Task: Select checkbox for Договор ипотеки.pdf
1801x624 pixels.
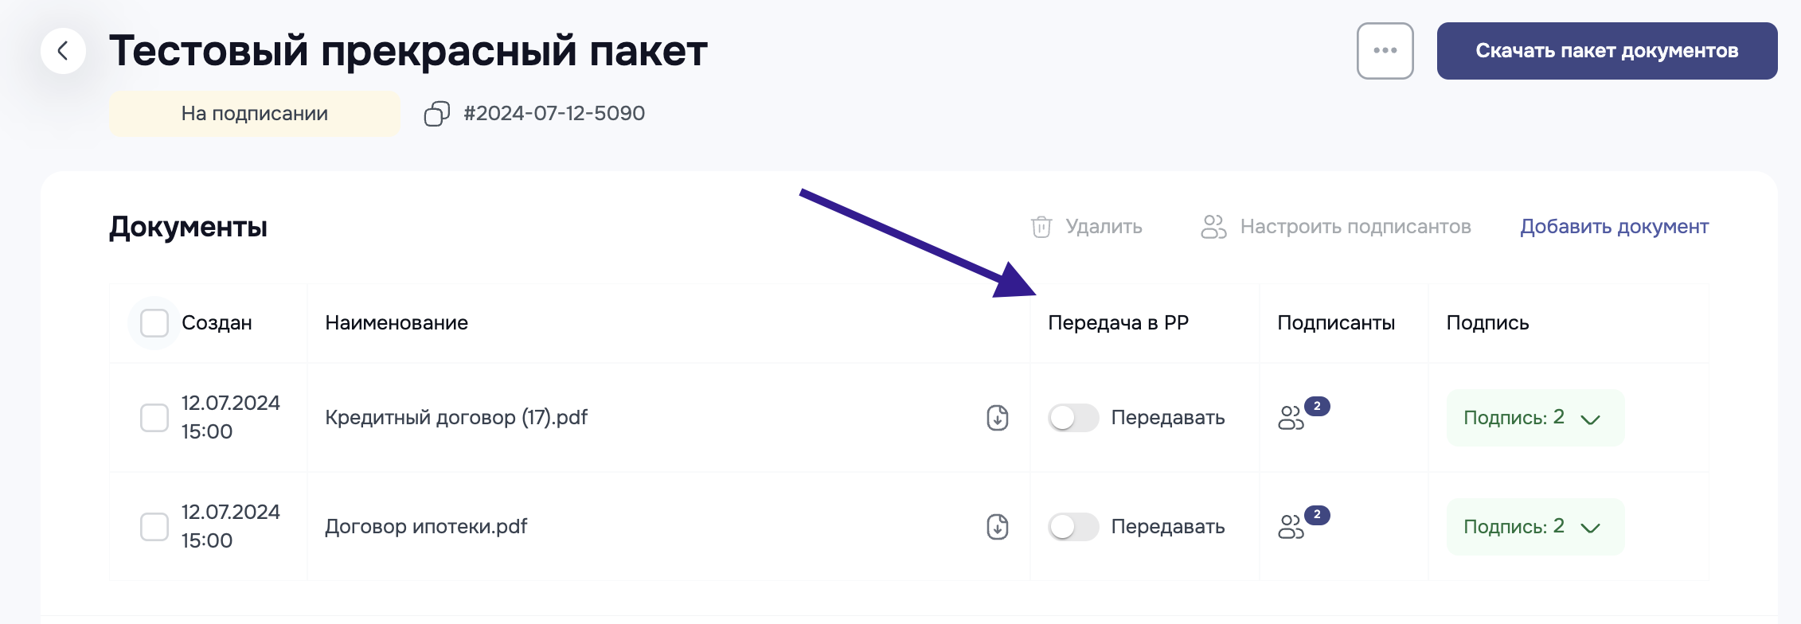Action: click(154, 527)
